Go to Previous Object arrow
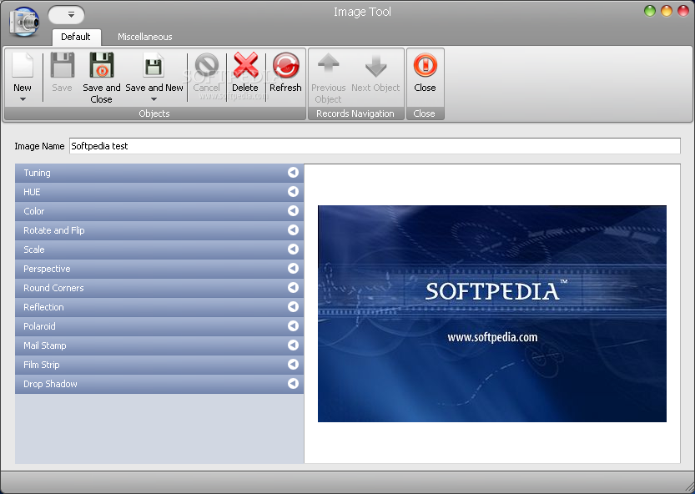 tap(329, 65)
